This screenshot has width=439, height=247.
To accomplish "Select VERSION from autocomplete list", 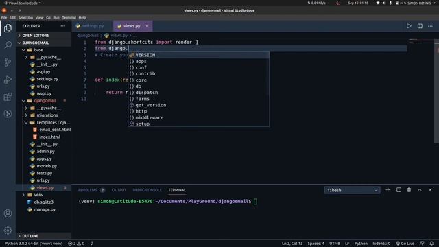I will pos(198,55).
